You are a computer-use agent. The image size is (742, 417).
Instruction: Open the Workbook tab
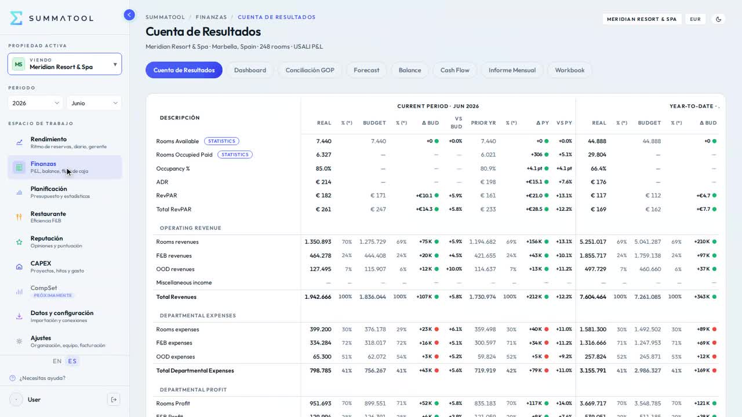pyautogui.click(x=570, y=70)
